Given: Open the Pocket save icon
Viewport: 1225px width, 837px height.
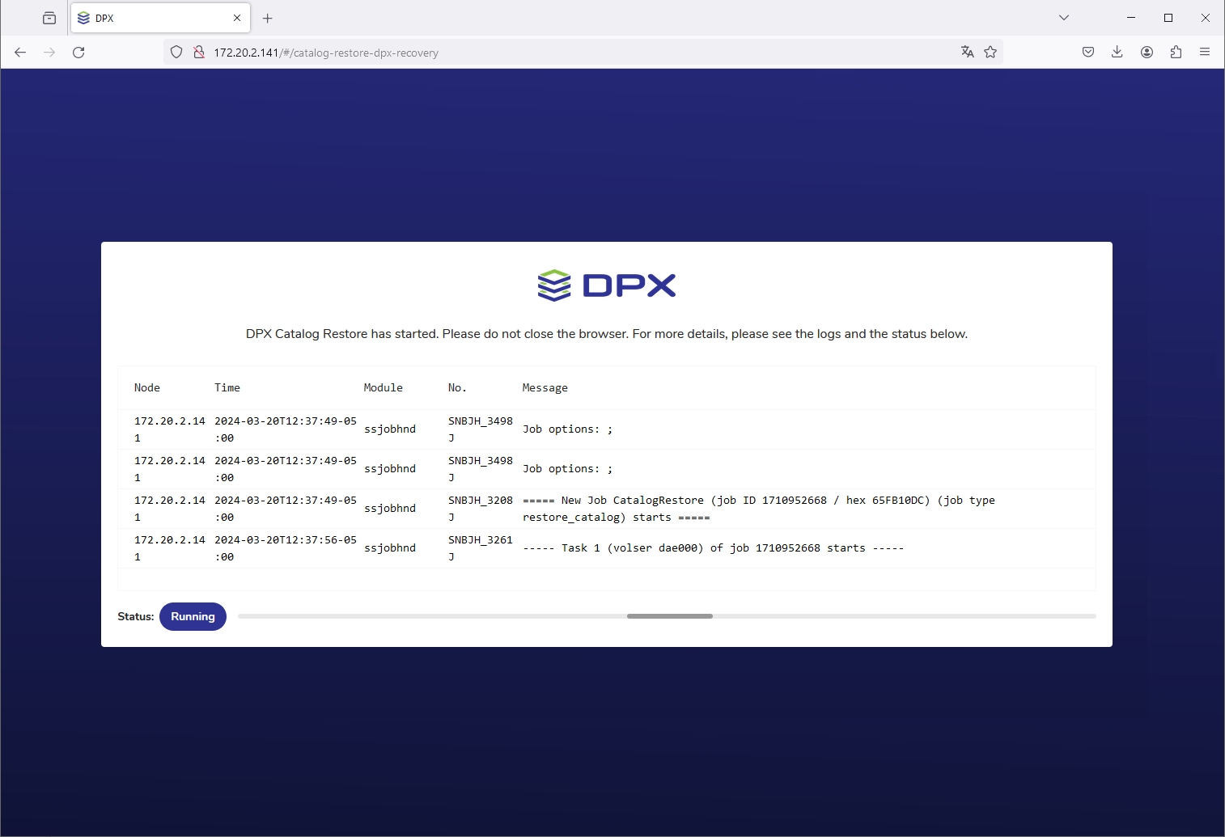Looking at the screenshot, I should pos(1088,53).
